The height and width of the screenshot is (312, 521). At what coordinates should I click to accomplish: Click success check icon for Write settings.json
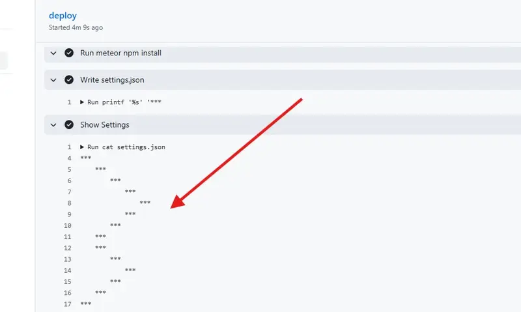(69, 79)
